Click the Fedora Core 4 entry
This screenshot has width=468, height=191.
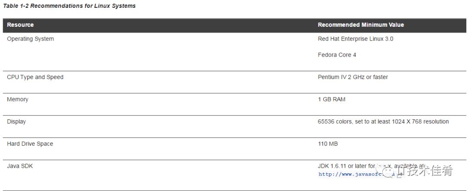(x=337, y=55)
